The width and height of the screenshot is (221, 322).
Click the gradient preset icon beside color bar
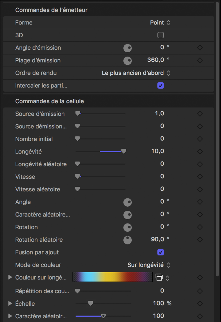(159, 278)
